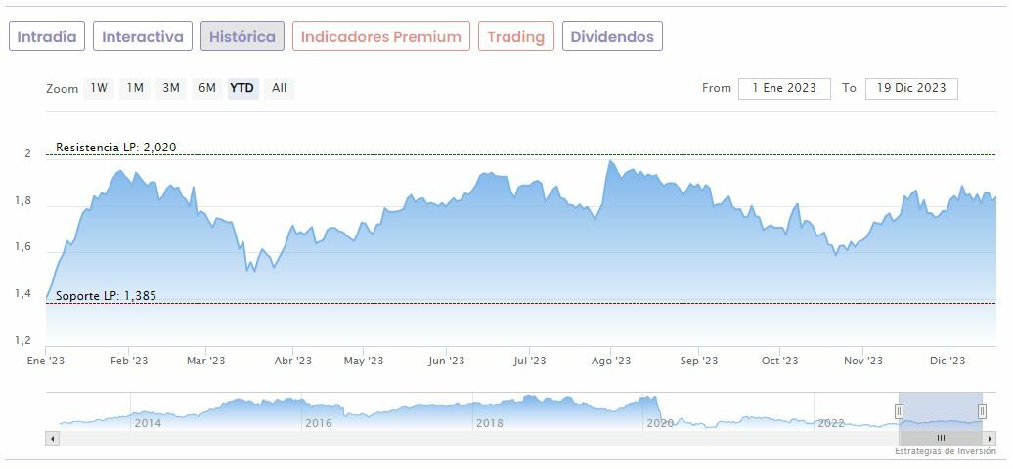Select the Histórica tab

[x=242, y=37]
